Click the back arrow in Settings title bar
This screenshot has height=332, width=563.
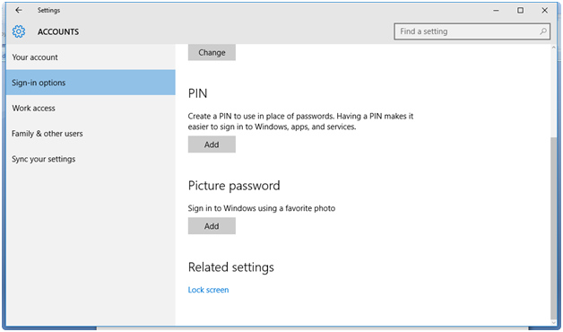(19, 10)
